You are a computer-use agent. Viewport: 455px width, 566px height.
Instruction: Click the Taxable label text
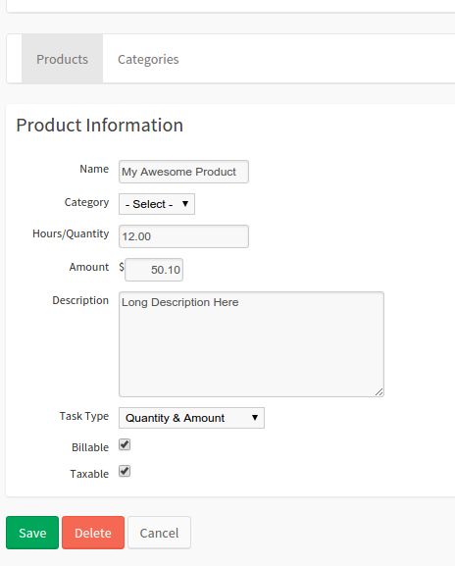pyautogui.click(x=89, y=474)
